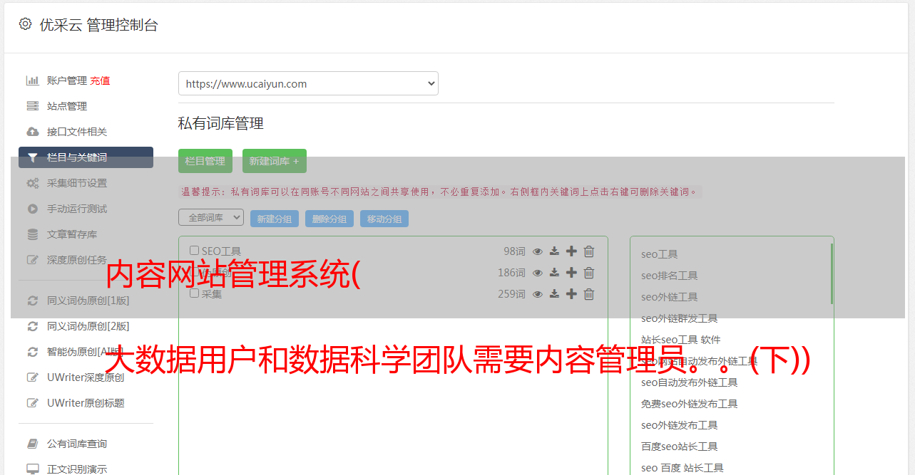Click refresh icon of 智能伪原创[AI版]
The height and width of the screenshot is (475, 915).
point(32,352)
